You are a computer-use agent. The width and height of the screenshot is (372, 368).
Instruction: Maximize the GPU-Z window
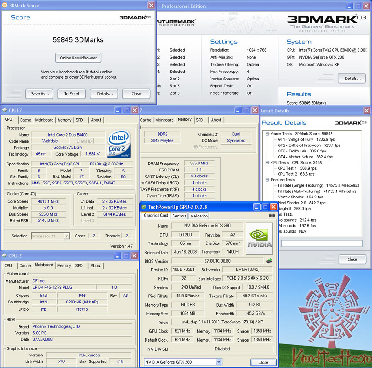(265, 207)
